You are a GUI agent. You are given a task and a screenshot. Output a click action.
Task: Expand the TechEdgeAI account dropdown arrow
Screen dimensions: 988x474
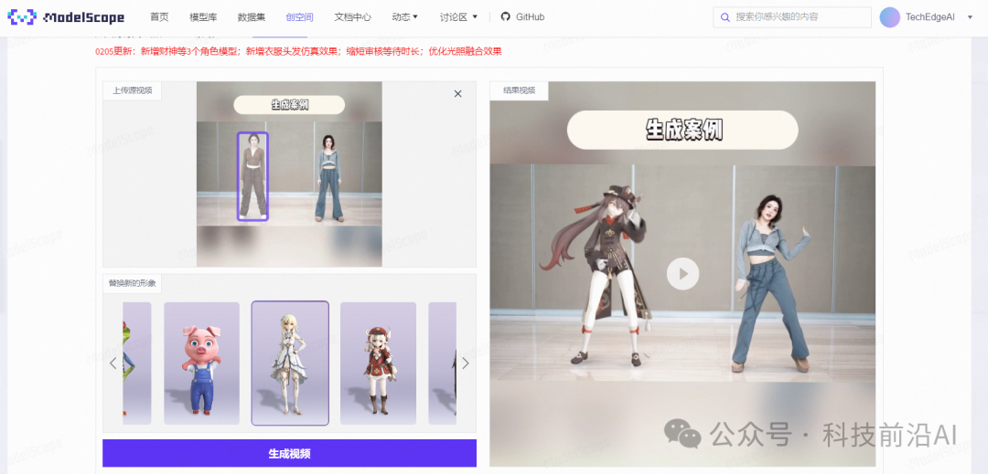970,17
